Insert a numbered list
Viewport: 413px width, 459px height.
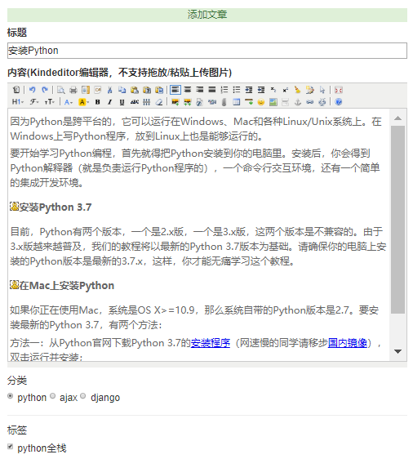pyautogui.click(x=224, y=90)
